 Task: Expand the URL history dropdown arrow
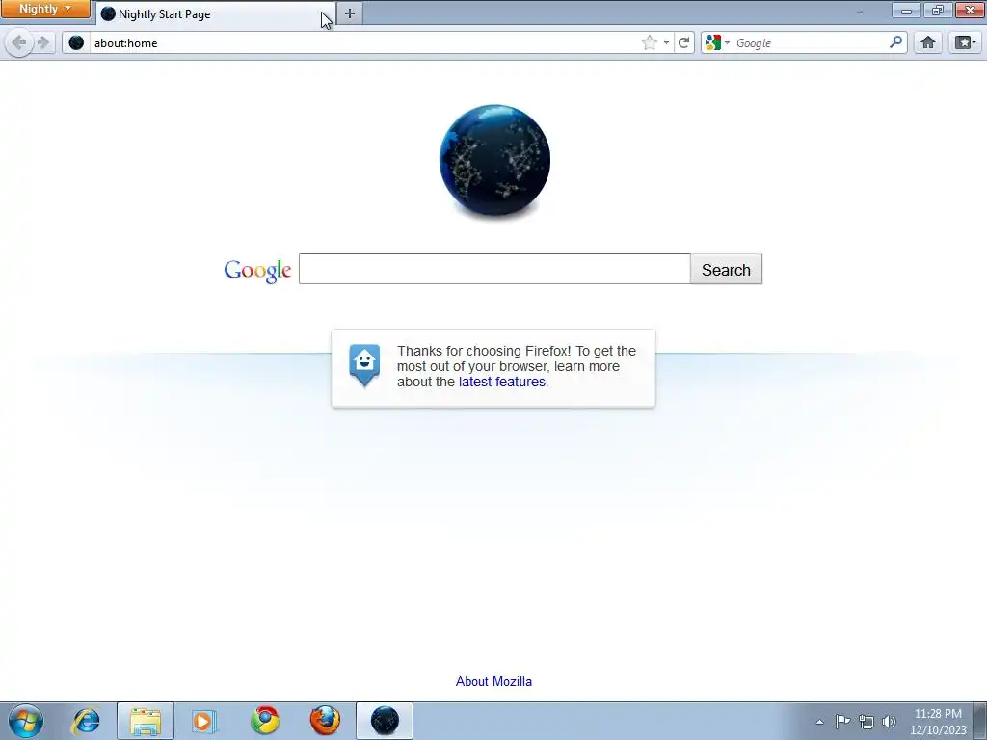click(666, 42)
